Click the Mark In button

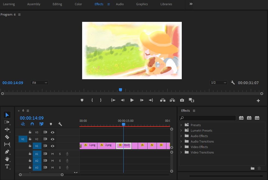coord(92,100)
